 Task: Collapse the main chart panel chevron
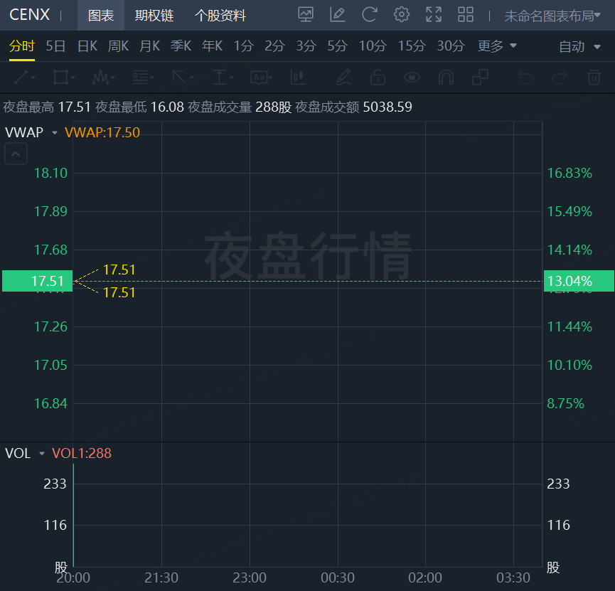16,154
